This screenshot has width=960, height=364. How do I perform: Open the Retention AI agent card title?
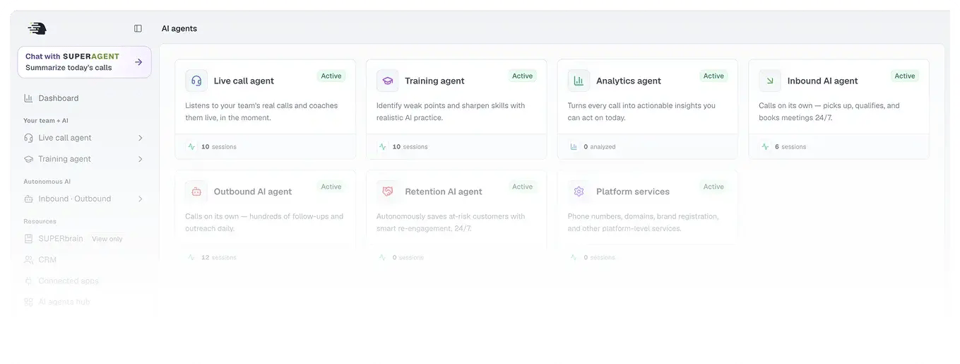pyautogui.click(x=444, y=192)
